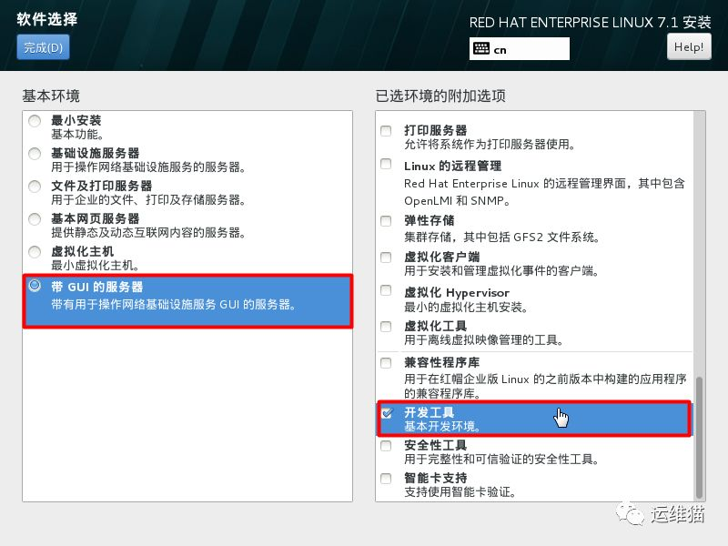728x546 pixels.
Task: Click the text 允许将系统作为打印服务器使用。
Action: pos(490,145)
